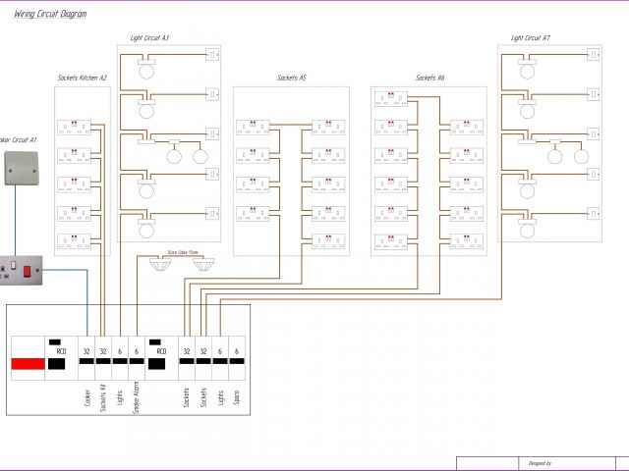Click the Designed by title block field
Image resolution: width=629 pixels, height=471 pixels.
541,463
